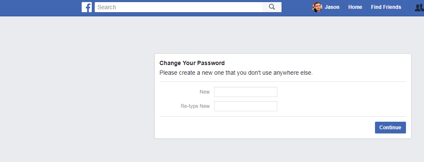Submit with the Continue button
This screenshot has height=162, width=424.
click(390, 128)
